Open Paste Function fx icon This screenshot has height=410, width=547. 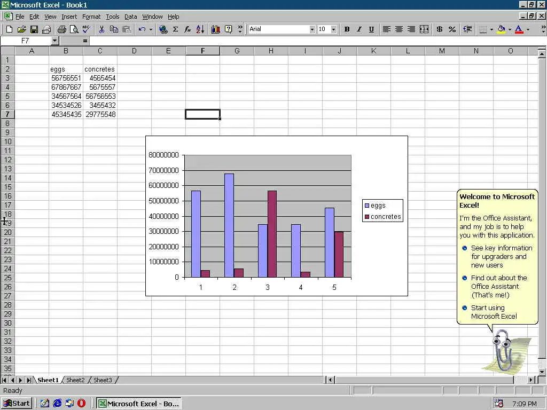187,29
